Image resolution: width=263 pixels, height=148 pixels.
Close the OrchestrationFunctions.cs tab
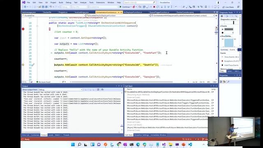click(121, 12)
